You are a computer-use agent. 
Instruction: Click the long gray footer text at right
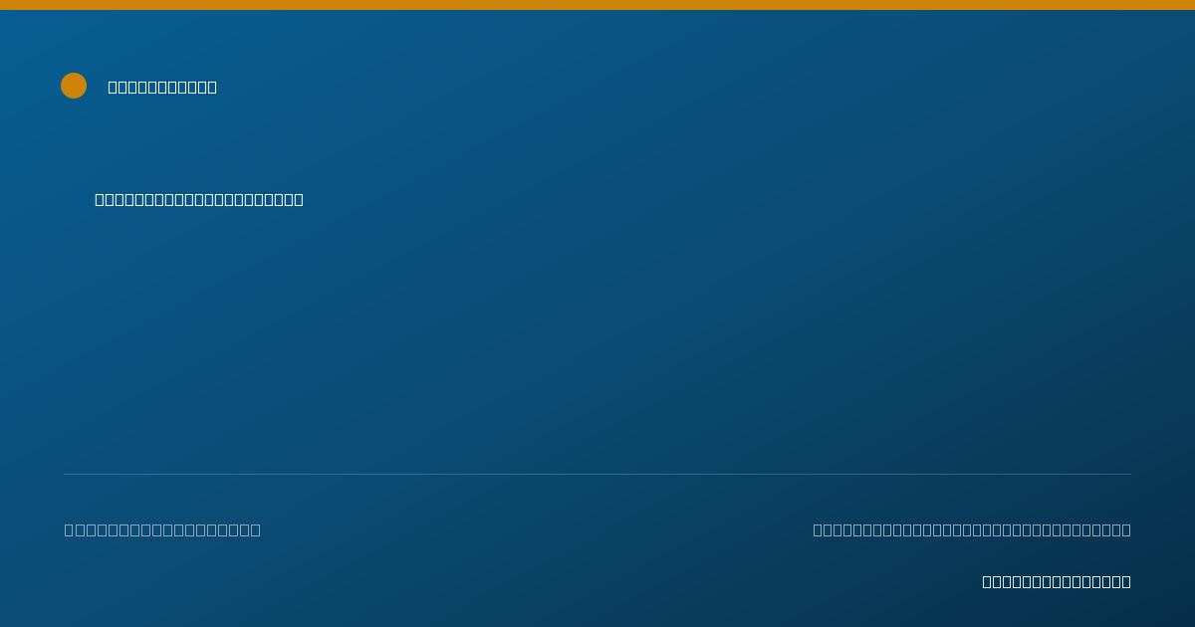tap(972, 529)
